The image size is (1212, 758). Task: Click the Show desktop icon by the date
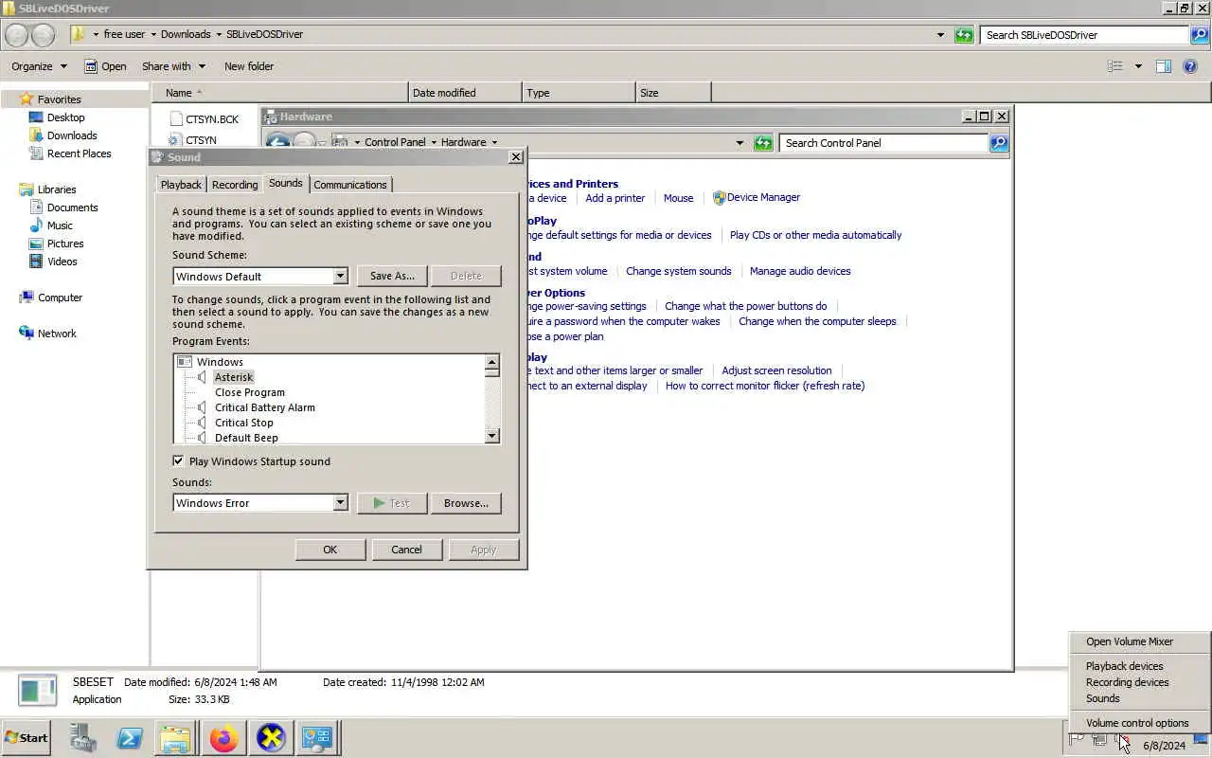(x=1201, y=740)
